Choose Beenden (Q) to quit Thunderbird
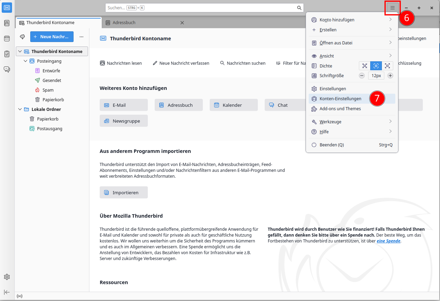This screenshot has height=301, width=440. tap(352, 145)
